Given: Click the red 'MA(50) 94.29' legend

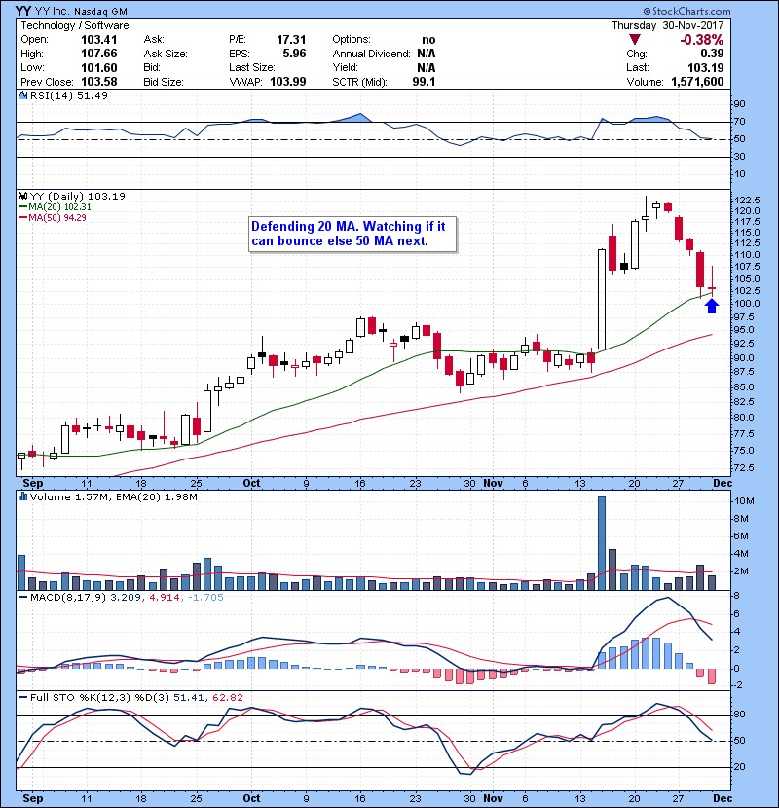Looking at the screenshot, I should pos(53,217).
